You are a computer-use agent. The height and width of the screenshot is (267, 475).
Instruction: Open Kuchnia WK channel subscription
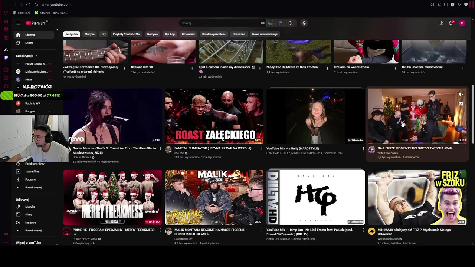(x=33, y=103)
